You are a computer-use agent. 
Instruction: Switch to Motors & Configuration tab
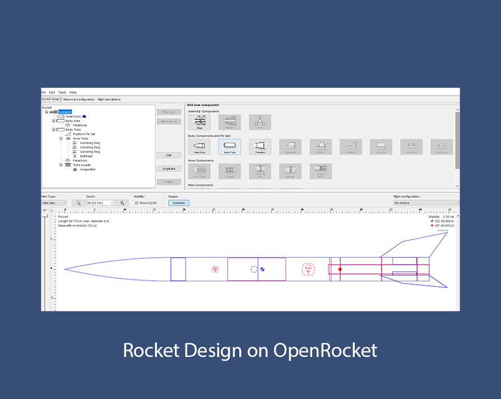(79, 99)
